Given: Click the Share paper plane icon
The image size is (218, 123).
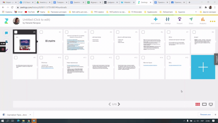Looking at the screenshot, I should pyautogui.click(x=191, y=19).
